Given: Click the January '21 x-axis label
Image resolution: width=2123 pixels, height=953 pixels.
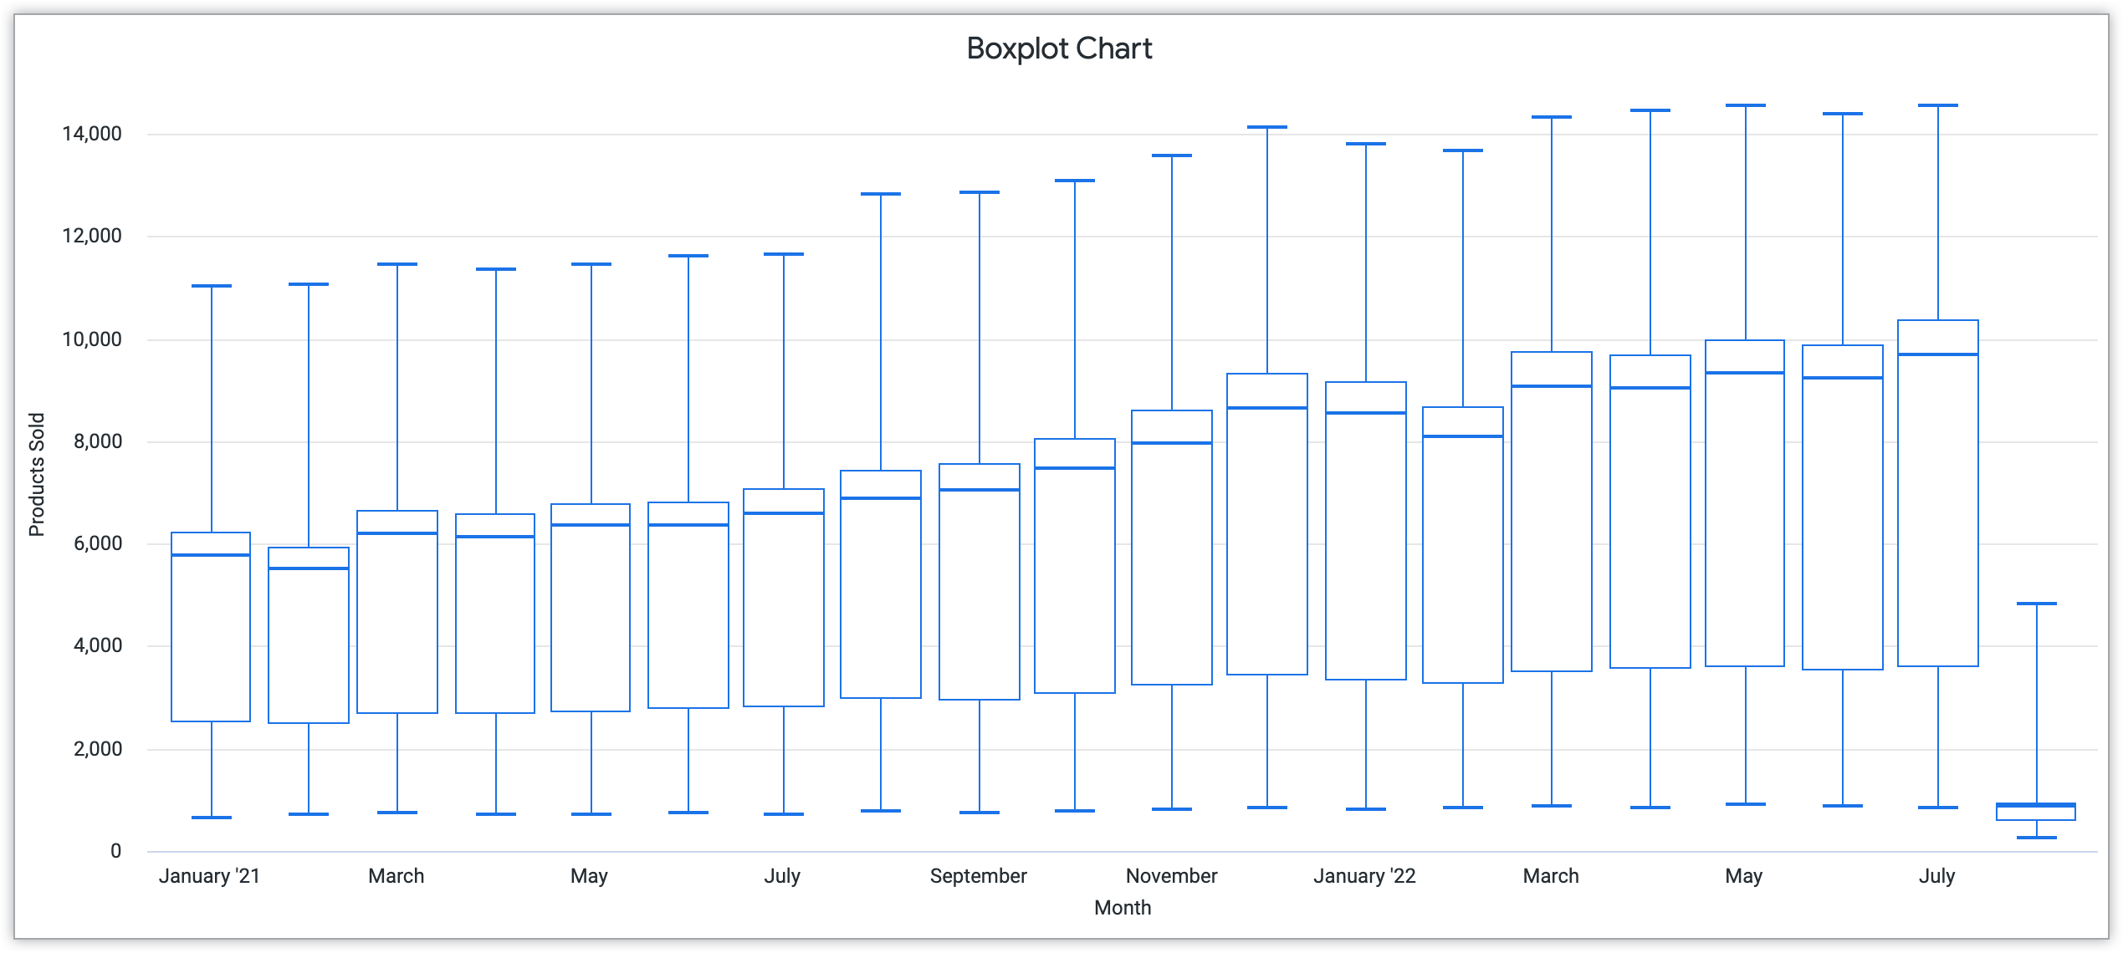Looking at the screenshot, I should coord(209,876).
